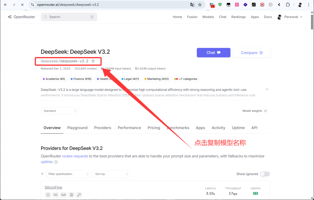Click the SiliconFlow provider info icon
This screenshot has width=314, height=200.
[x=48, y=195]
